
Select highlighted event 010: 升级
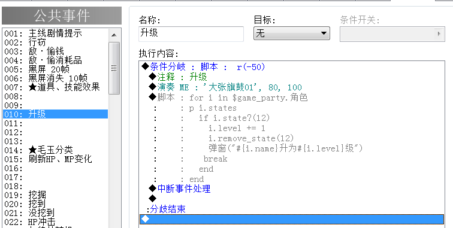pos(56,114)
